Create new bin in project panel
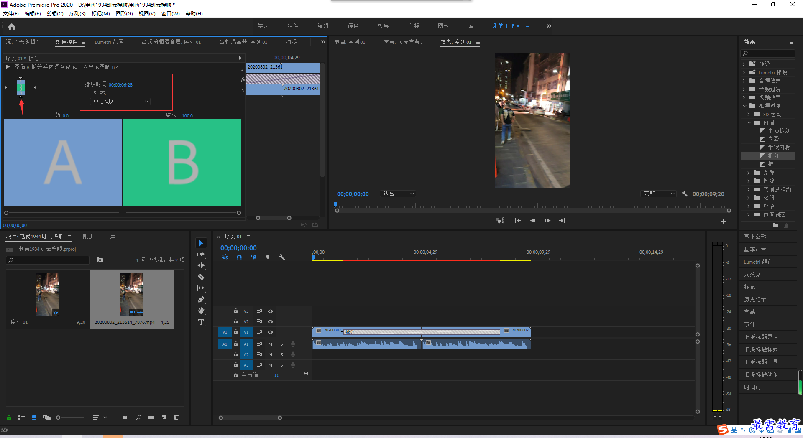Screen dimensions: 803x438 point(151,418)
